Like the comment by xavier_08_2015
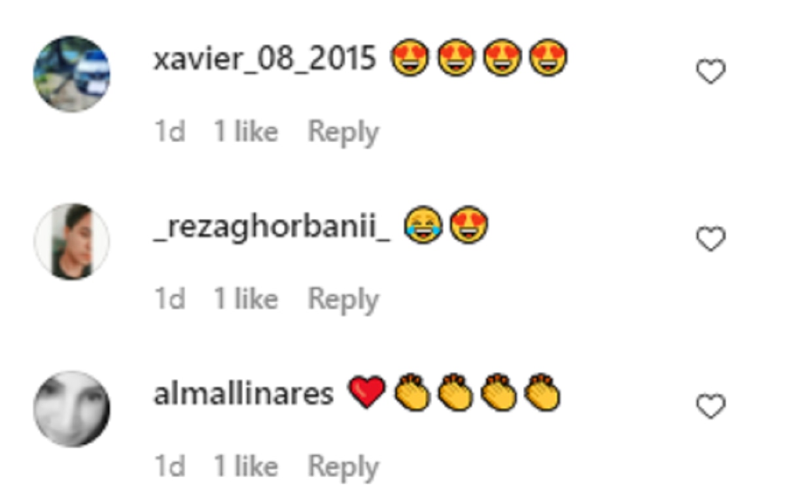This screenshot has height=488, width=785. pos(710,71)
